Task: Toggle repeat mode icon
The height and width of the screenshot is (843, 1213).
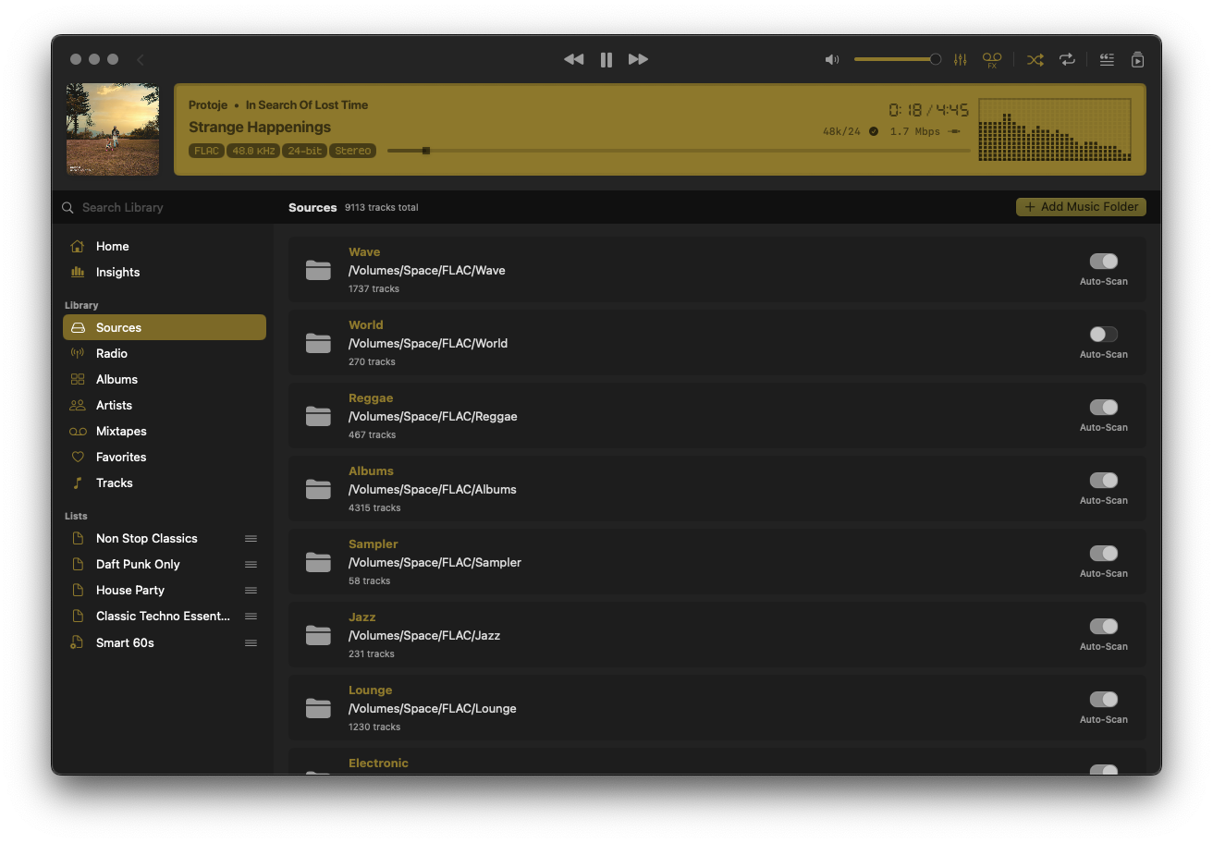Action: pos(1067,59)
